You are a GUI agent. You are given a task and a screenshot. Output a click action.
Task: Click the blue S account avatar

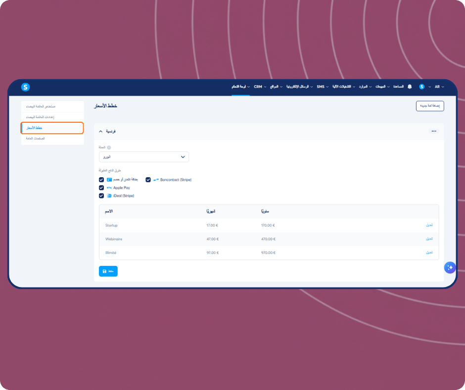(x=421, y=87)
